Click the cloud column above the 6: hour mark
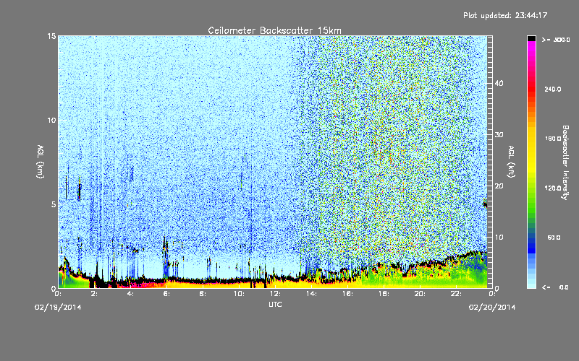The image size is (579, 361). tap(166, 258)
